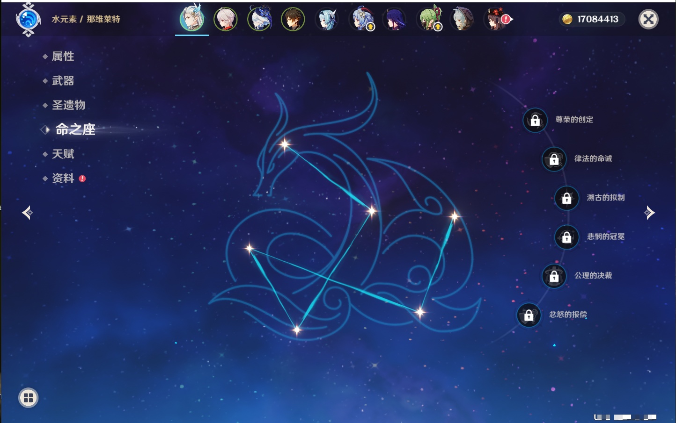Select Neuvillette's avatar in the party bar
The width and height of the screenshot is (676, 423).
pos(192,19)
